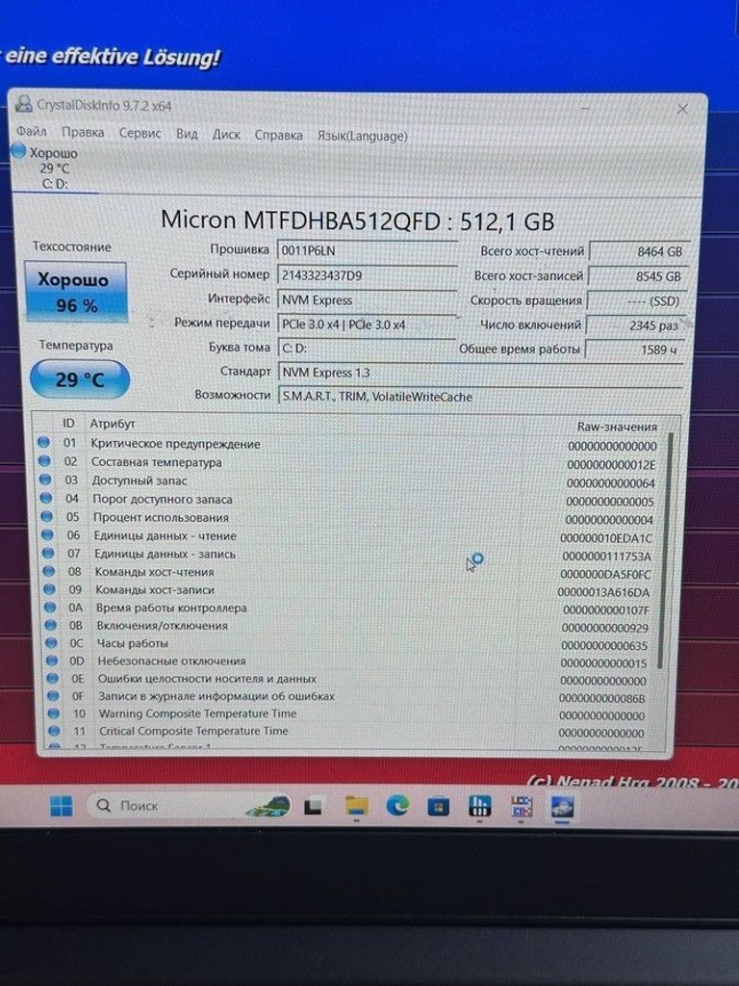Open the Файл menu
The image size is (739, 986).
[x=32, y=131]
